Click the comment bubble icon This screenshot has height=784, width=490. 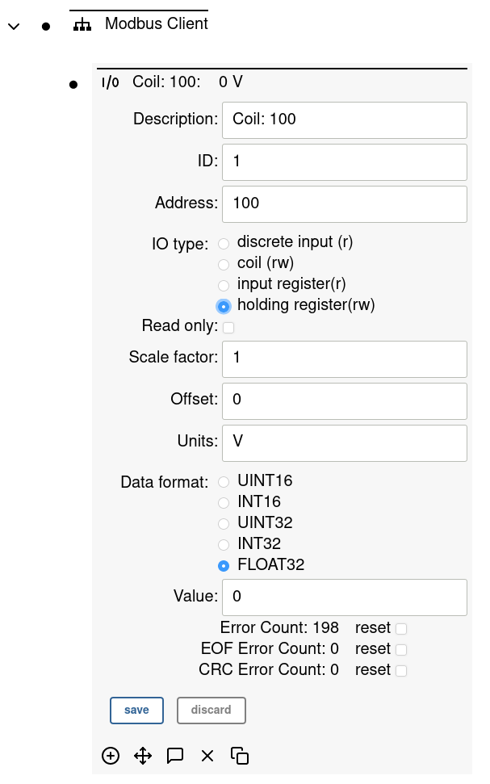tap(175, 756)
